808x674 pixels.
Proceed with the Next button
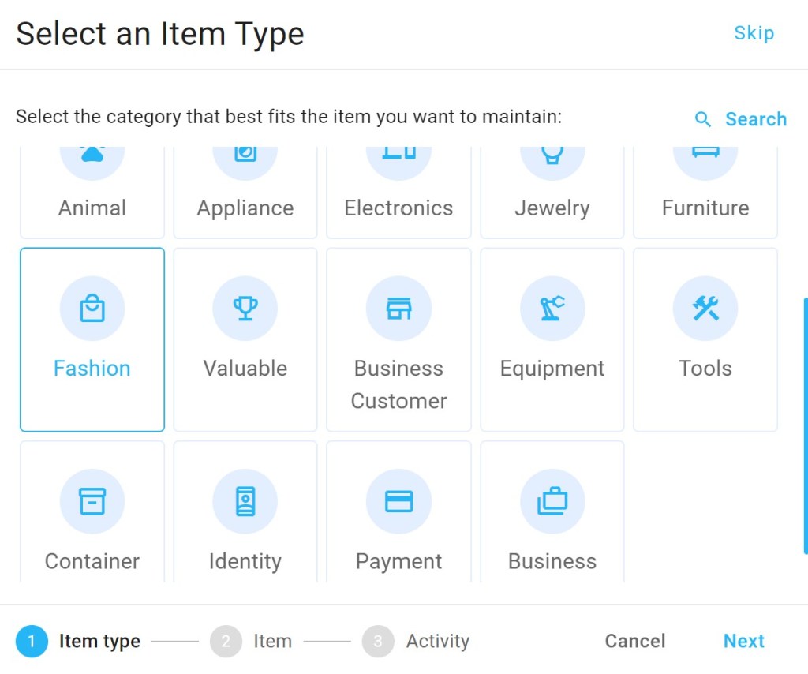(743, 641)
